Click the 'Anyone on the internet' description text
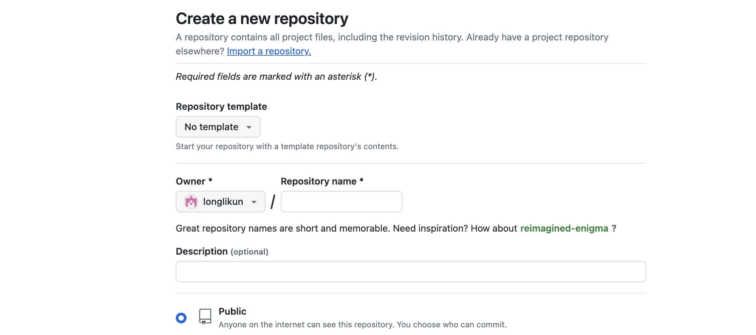This screenshot has width=756, height=335. coord(363,325)
